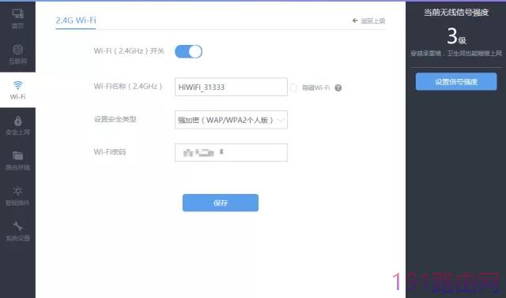Focus the Wi-Fi password input field
The image size is (506, 298).
(231, 152)
